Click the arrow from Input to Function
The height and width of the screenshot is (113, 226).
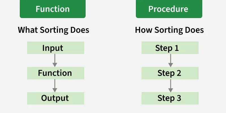55,60
